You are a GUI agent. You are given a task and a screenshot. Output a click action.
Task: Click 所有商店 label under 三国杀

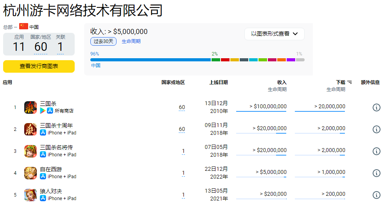click(64, 111)
